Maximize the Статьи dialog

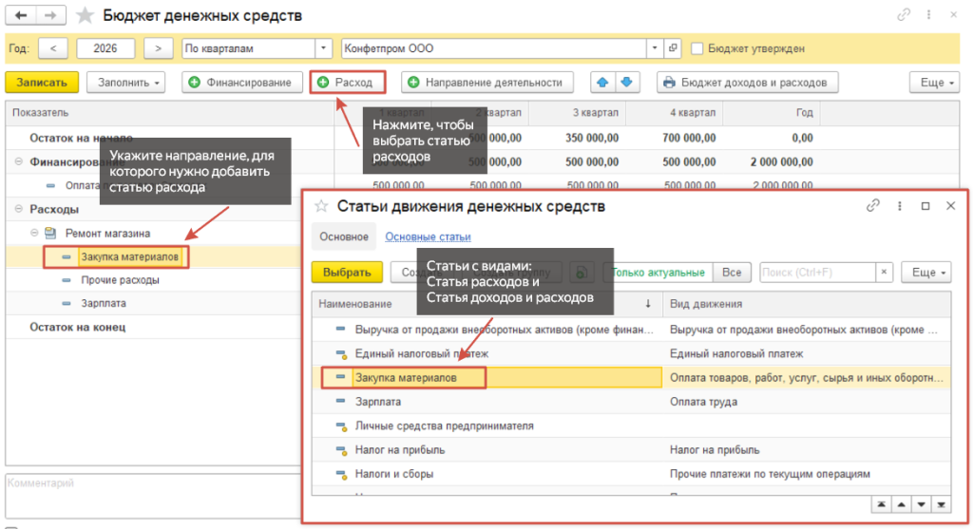pyautogui.click(x=925, y=206)
